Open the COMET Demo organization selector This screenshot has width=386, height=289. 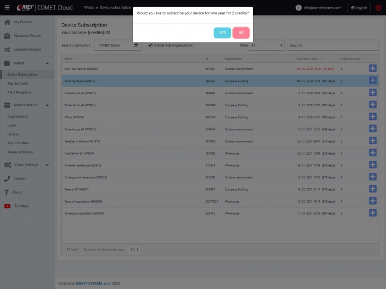(119, 45)
